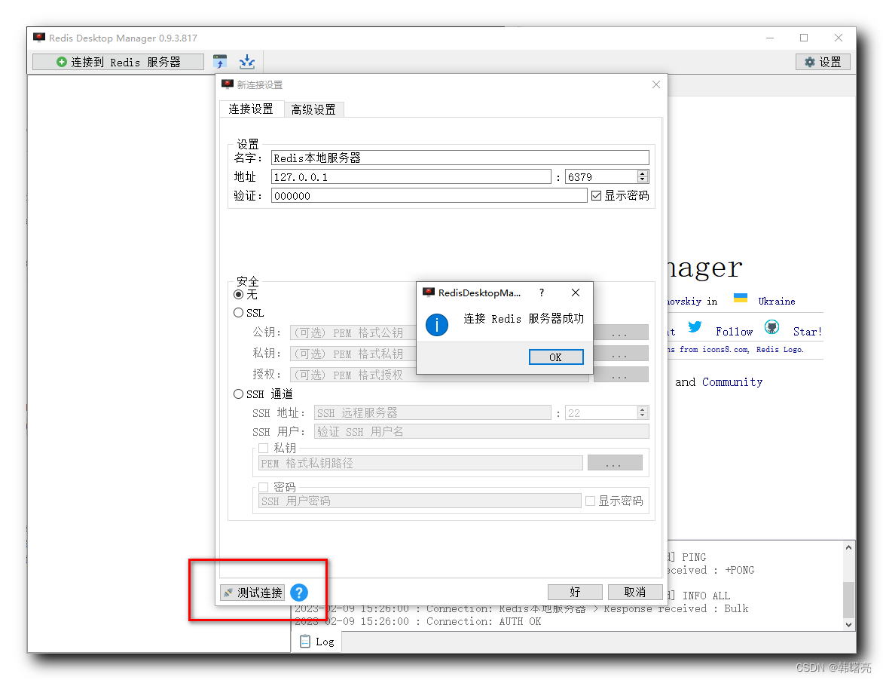This screenshot has height=680, width=883.
Task: Toggle the SSH 显示密码 checkbox
Action: 590,501
